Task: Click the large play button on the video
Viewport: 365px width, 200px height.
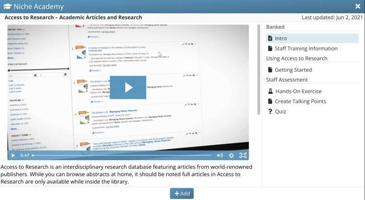Action: [128, 88]
